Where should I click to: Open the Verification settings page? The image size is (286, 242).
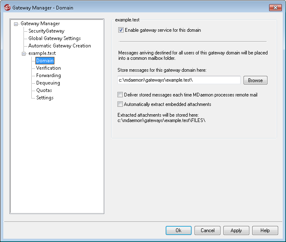48,68
